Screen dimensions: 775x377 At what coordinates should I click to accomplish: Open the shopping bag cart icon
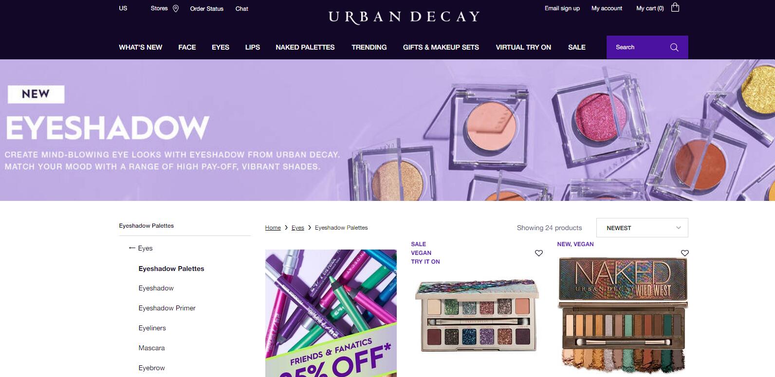(675, 7)
